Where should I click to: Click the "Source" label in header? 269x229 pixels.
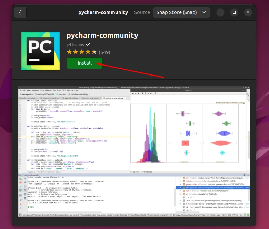[x=142, y=12]
